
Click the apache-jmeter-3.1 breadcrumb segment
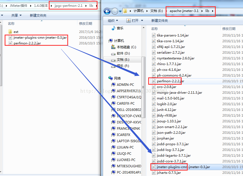(x=184, y=11)
